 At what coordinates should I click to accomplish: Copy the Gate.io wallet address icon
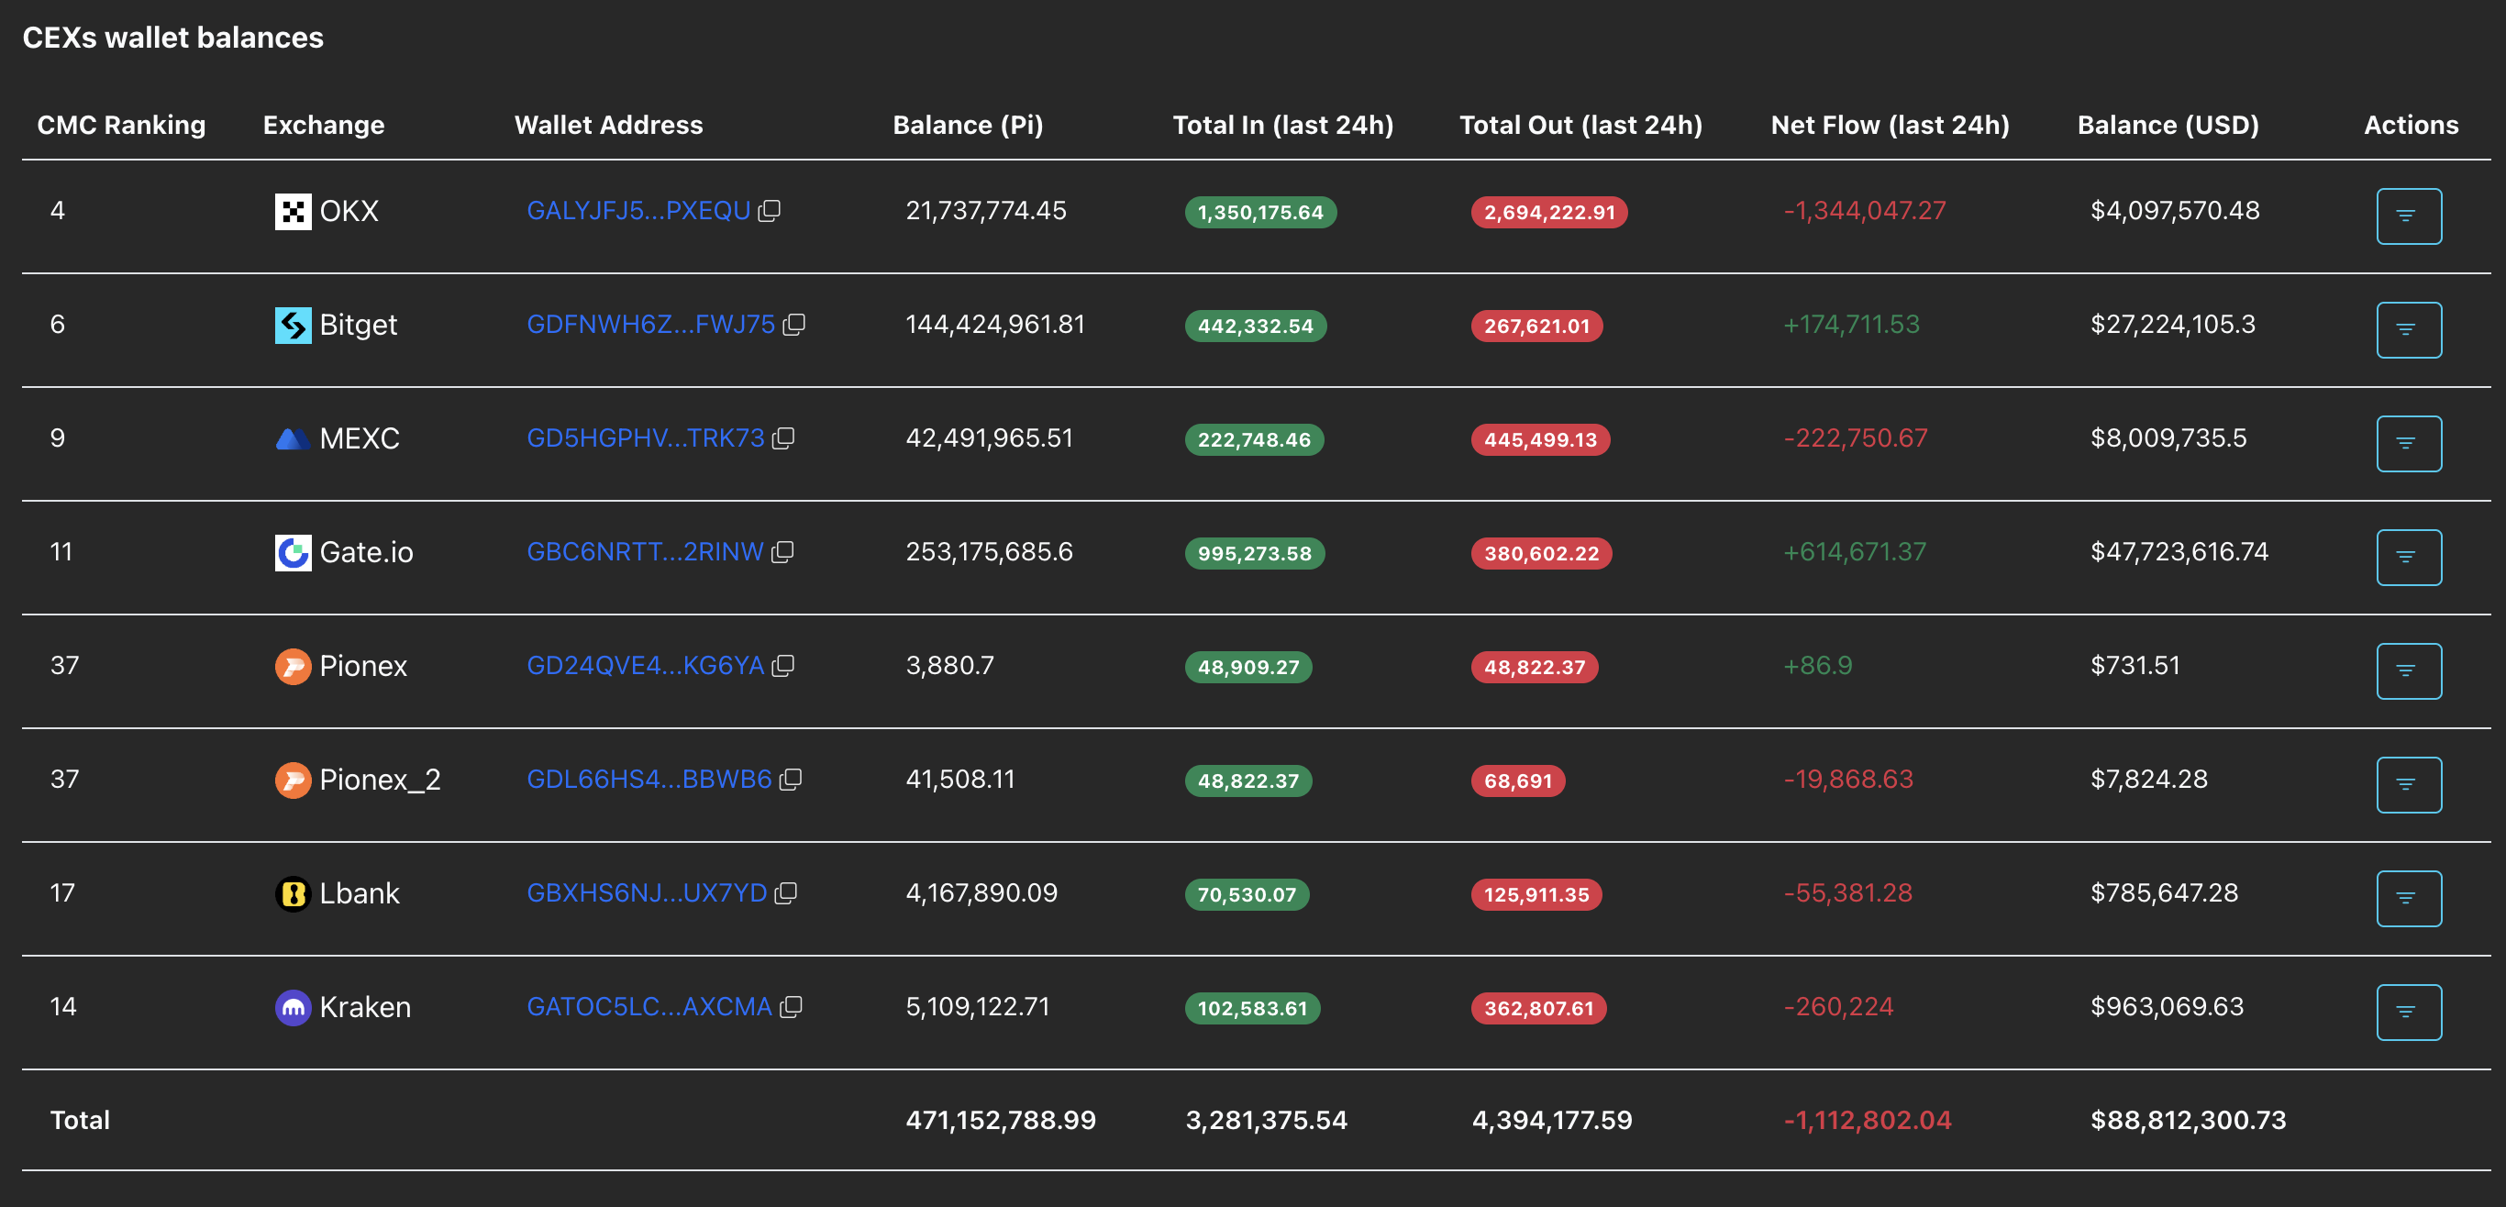[x=782, y=552]
